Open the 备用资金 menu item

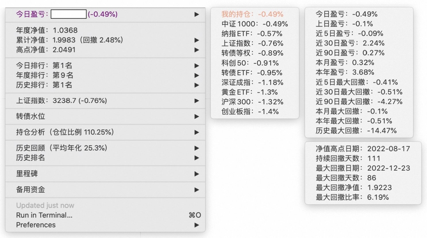30,190
